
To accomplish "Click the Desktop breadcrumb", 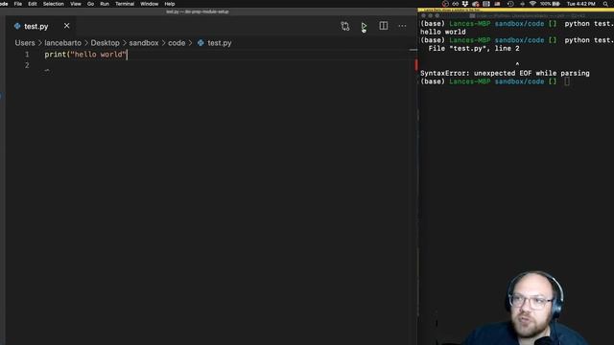I will (x=105, y=43).
